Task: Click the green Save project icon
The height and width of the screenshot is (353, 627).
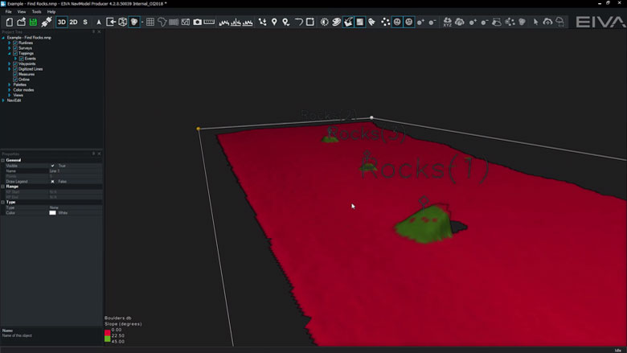Action: tap(33, 22)
